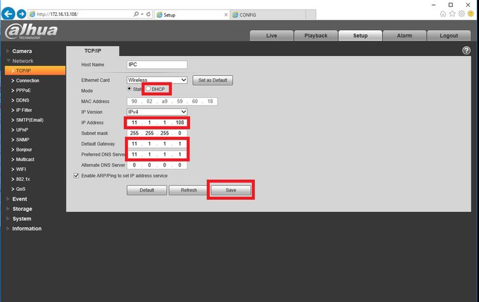The height and width of the screenshot is (302, 479).
Task: Switch to the Alarm tab
Action: coord(404,35)
